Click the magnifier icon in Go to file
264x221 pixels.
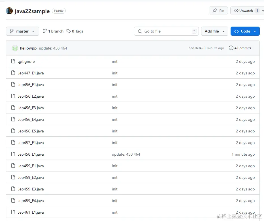pos(140,31)
